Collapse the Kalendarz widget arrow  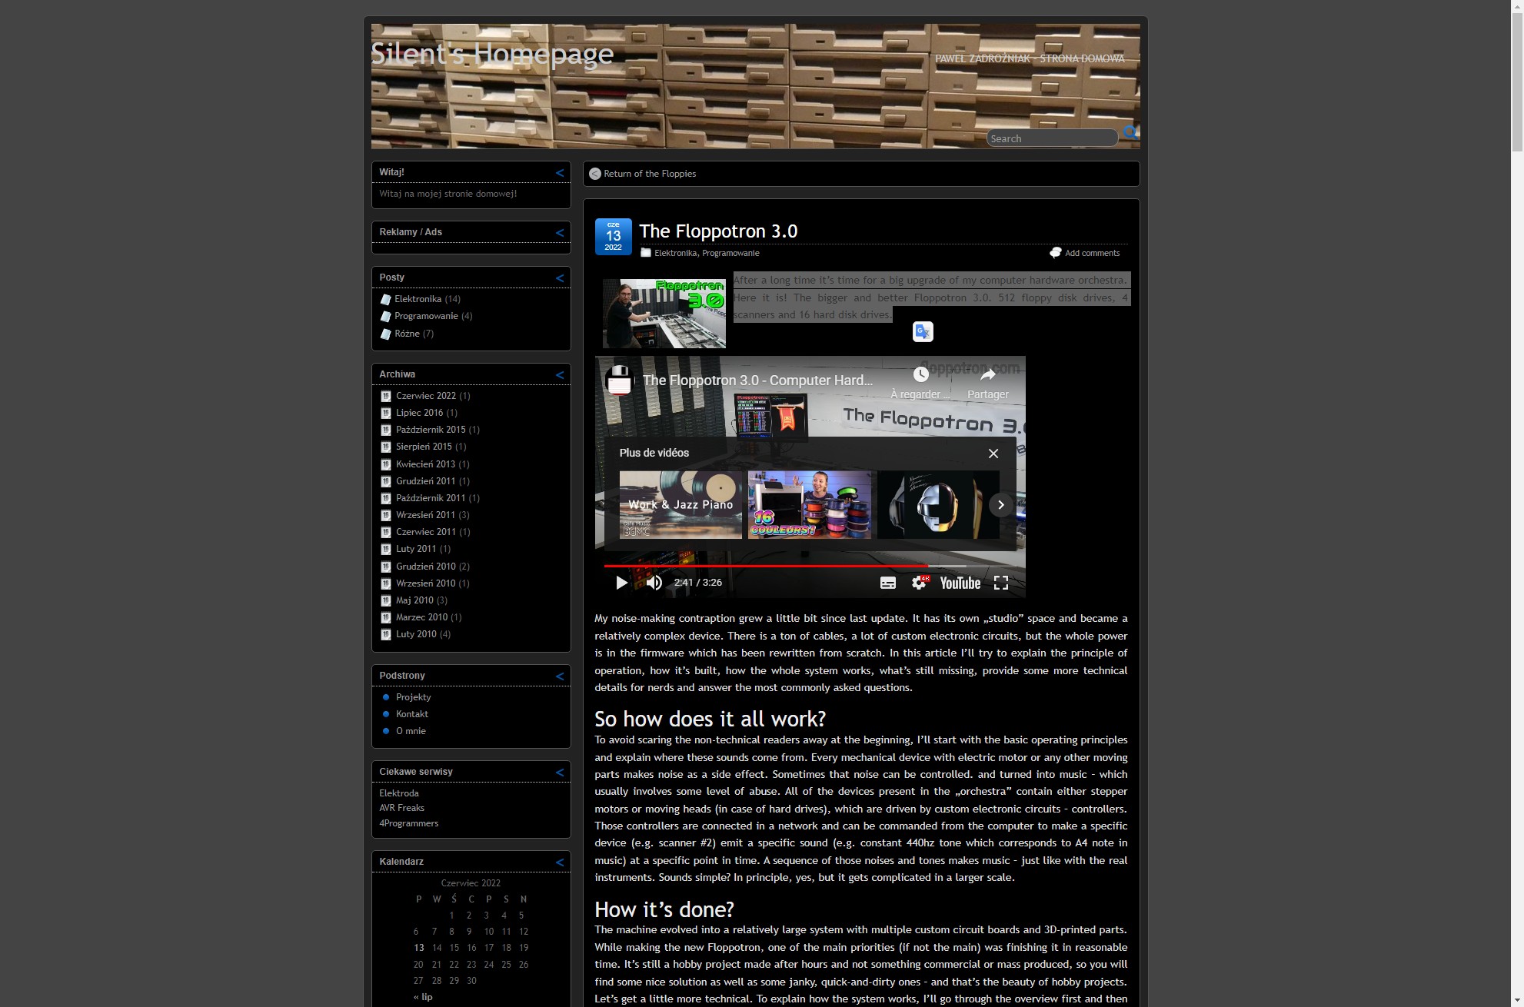click(x=560, y=862)
